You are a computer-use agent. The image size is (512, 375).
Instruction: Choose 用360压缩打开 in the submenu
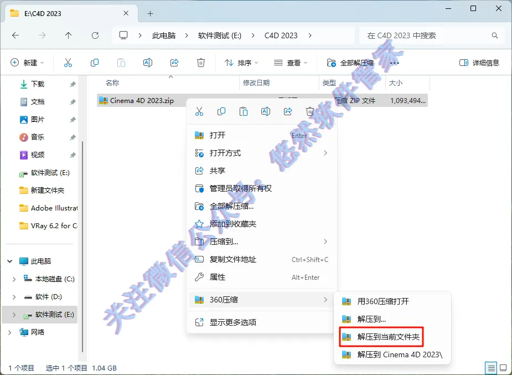(392, 301)
